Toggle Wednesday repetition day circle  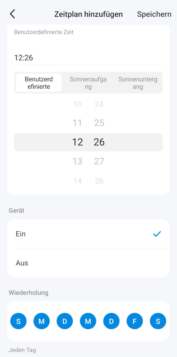tap(88, 321)
